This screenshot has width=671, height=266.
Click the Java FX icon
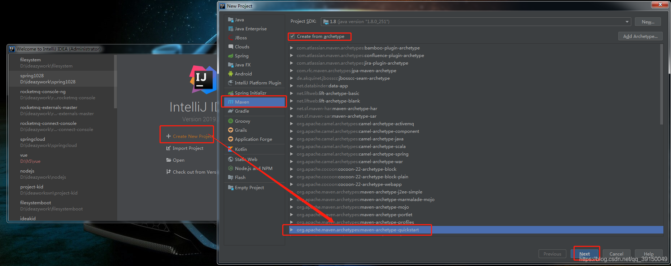231,65
